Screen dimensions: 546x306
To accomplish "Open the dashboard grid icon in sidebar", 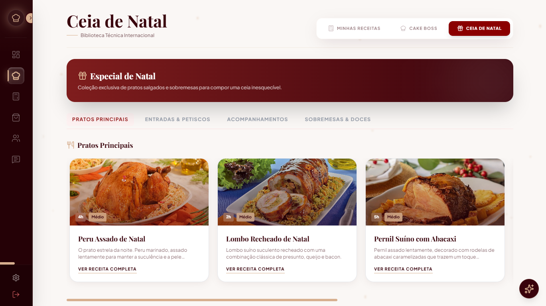I will [x=16, y=55].
